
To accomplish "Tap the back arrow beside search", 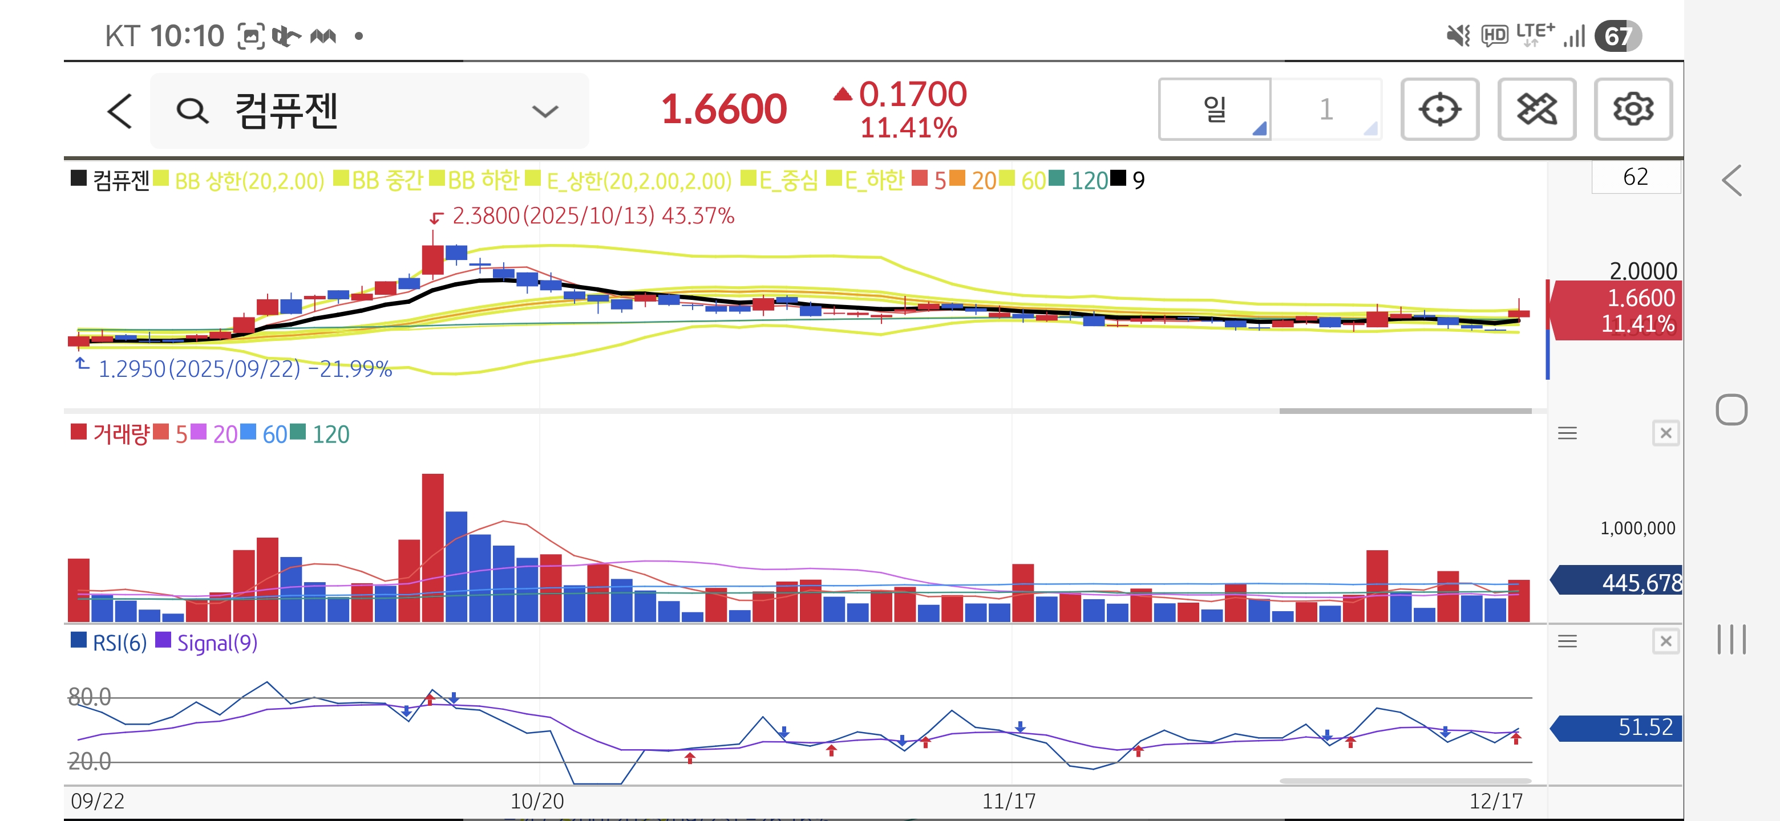I will coord(120,111).
